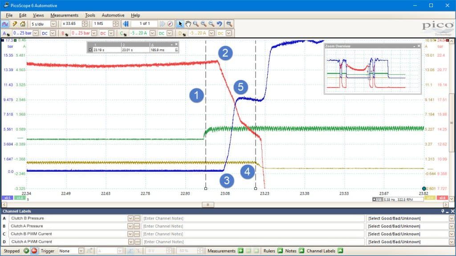Click the Home setup icon
Image resolution: width=456 pixels, height=256 pixels.
pyautogui.click(x=23, y=24)
